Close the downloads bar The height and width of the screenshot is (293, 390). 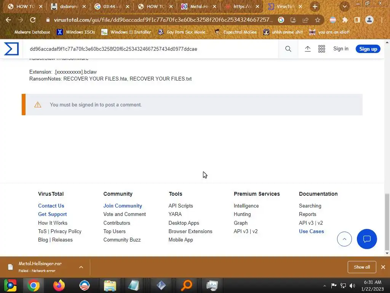pyautogui.click(x=383, y=267)
